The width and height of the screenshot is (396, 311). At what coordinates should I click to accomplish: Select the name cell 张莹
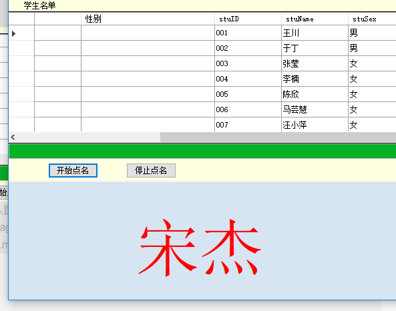pos(315,63)
